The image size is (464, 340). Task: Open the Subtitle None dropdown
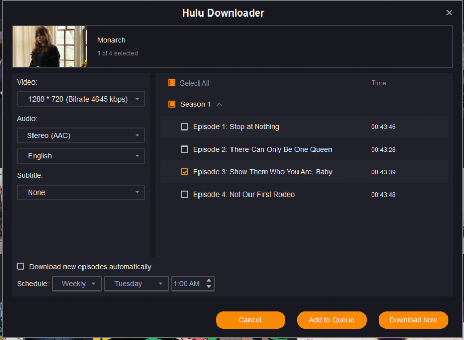tap(81, 192)
